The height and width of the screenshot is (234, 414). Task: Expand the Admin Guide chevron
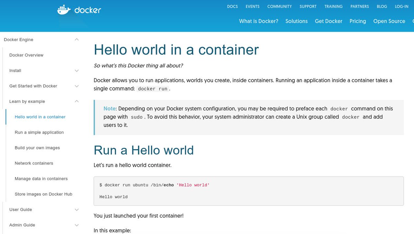click(x=77, y=225)
